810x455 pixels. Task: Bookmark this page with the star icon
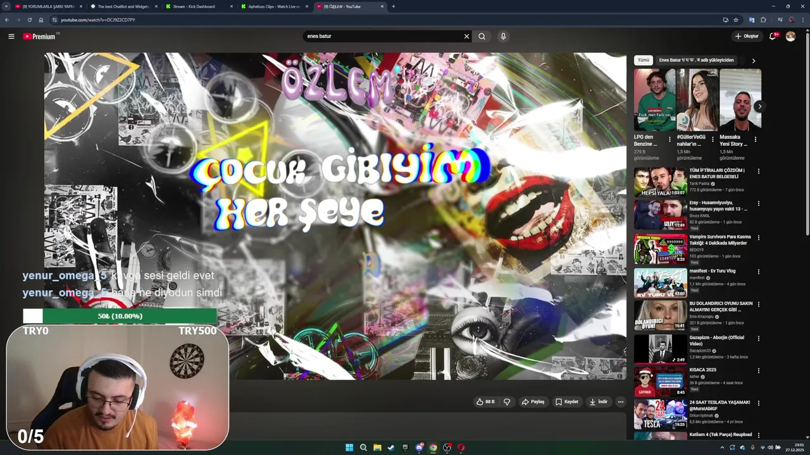tap(736, 20)
